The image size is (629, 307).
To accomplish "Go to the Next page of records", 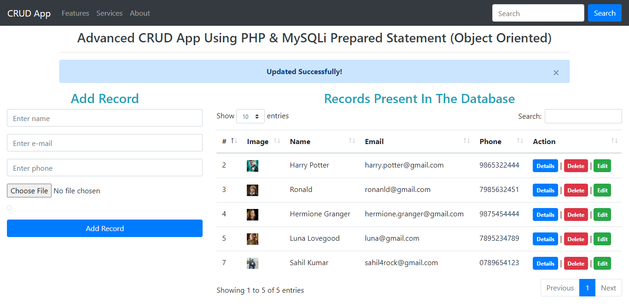I will pos(608,288).
